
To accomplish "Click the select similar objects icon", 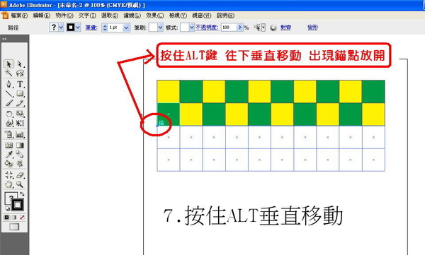I will tap(256, 28).
